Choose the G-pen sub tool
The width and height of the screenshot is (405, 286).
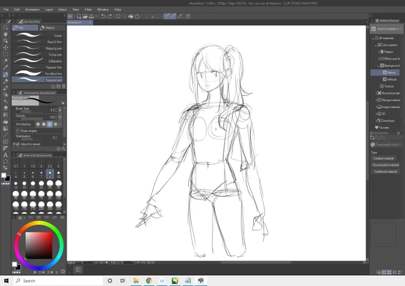click(37, 35)
